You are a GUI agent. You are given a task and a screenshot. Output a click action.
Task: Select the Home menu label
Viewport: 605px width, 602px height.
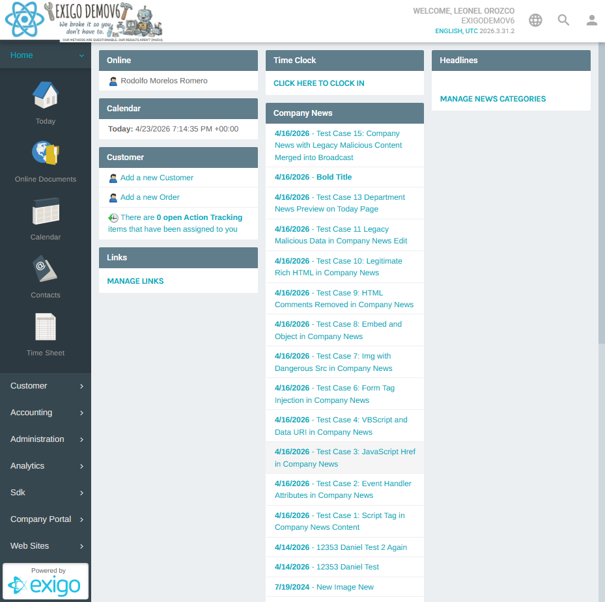point(21,55)
